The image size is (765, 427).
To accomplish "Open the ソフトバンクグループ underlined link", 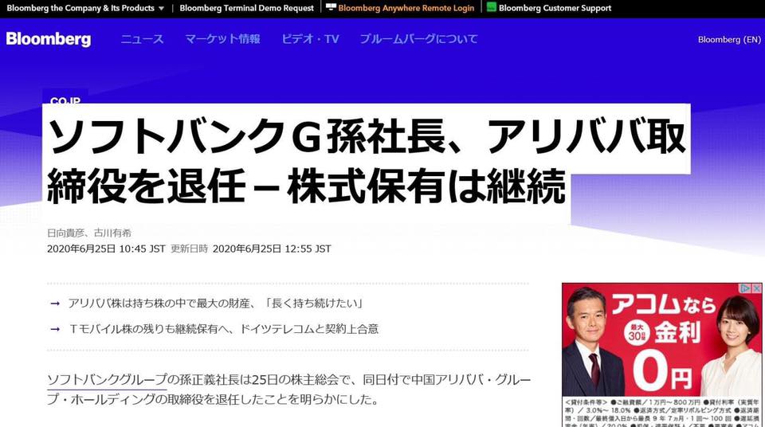I will [107, 380].
